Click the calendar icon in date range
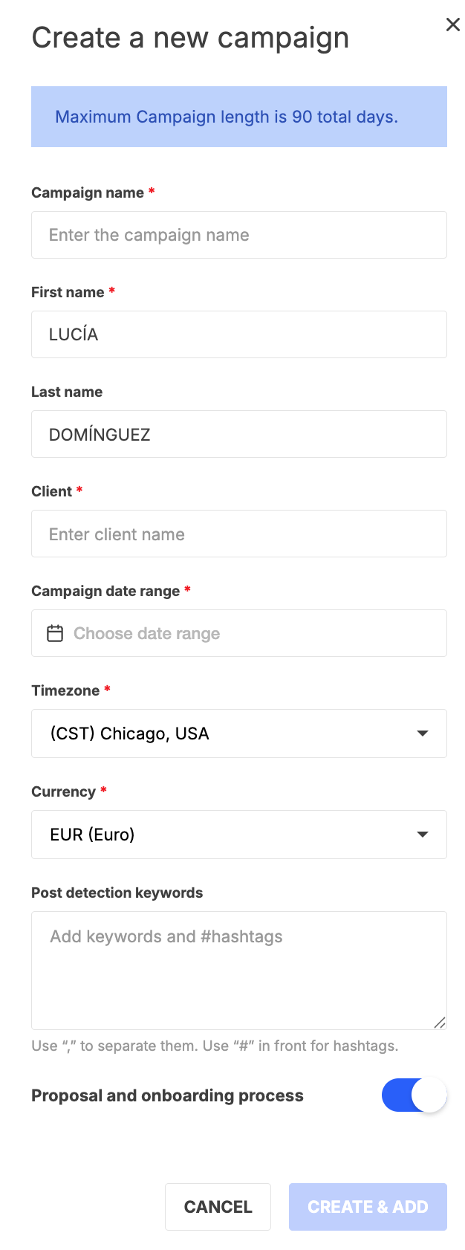 coord(55,633)
